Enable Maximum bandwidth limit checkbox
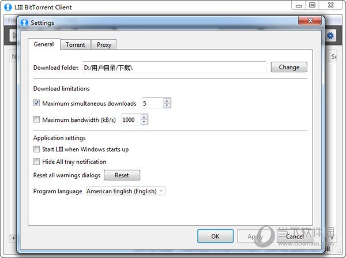This screenshot has height=258, width=346. tap(36, 119)
